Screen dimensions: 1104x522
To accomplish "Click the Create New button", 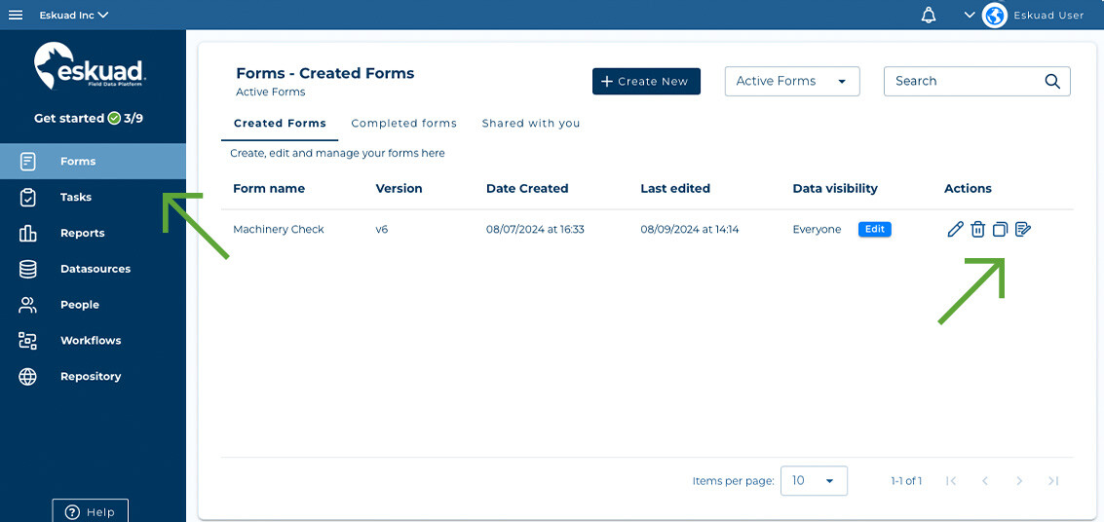I will [646, 81].
